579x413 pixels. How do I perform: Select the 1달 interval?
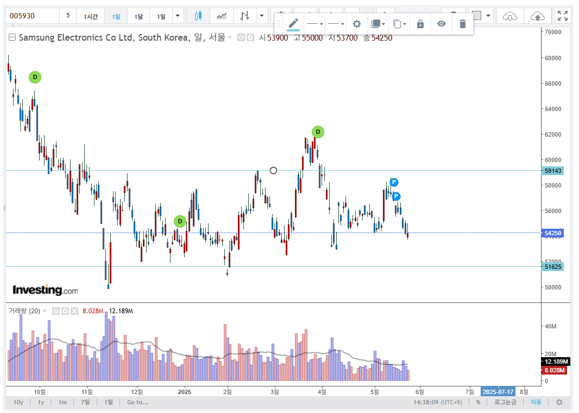coord(139,16)
